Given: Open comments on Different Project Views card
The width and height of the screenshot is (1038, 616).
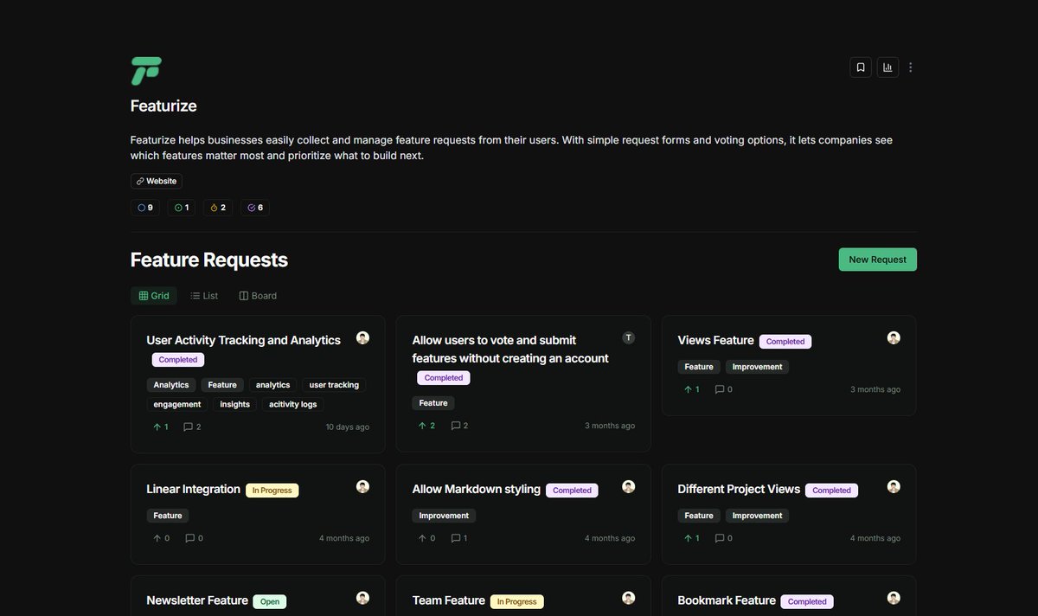Looking at the screenshot, I should [x=723, y=538].
